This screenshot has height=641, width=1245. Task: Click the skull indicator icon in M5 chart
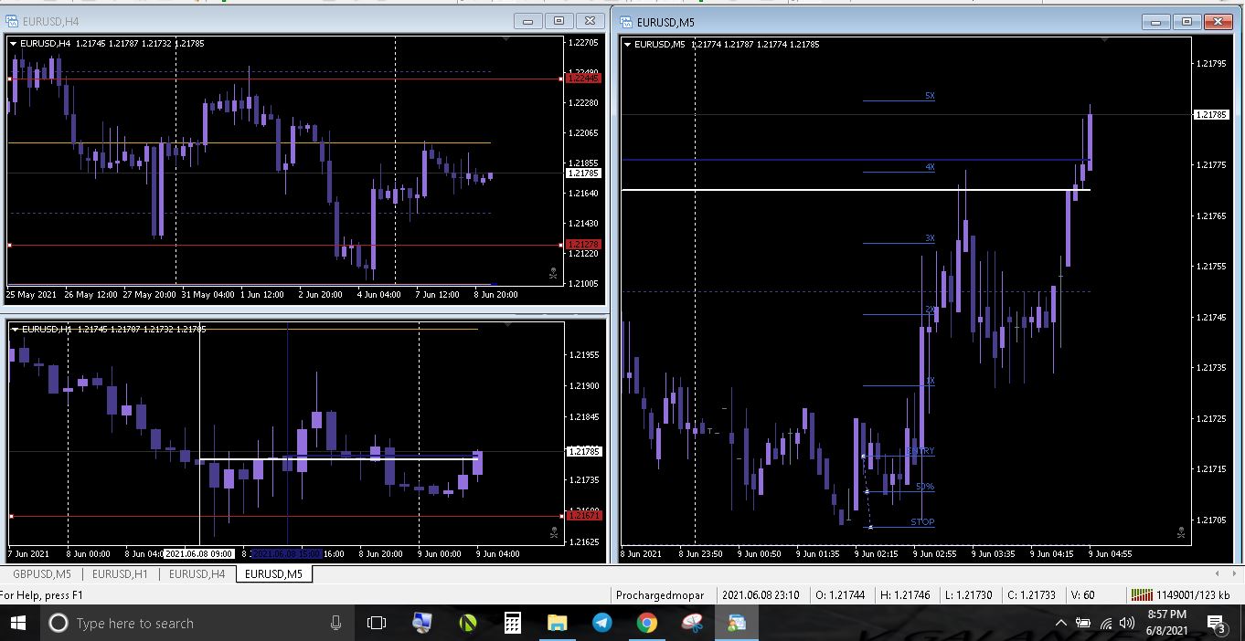click(x=1181, y=531)
